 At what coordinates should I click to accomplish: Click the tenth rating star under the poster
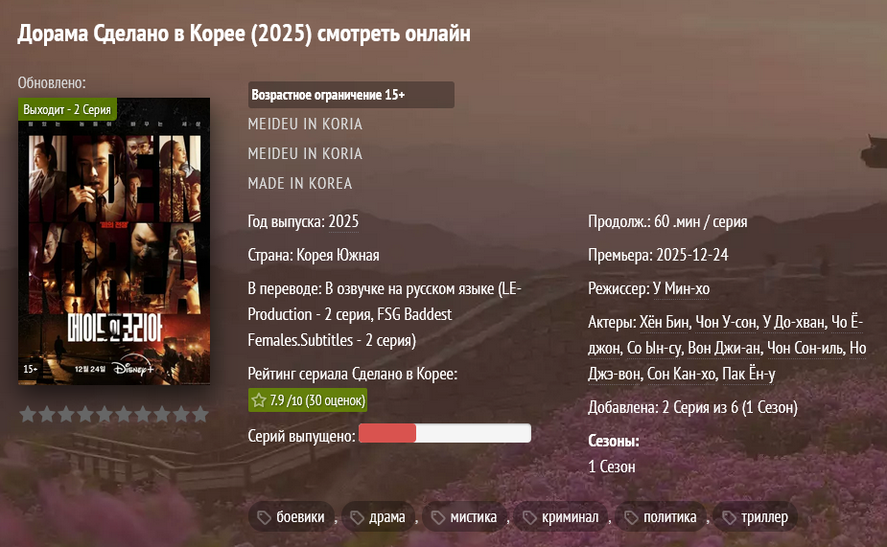pos(200,414)
